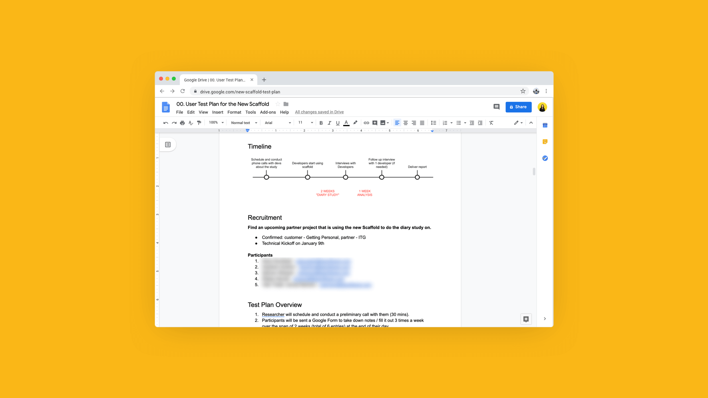Set justified text alignment
The height and width of the screenshot is (398, 708).
pyautogui.click(x=422, y=123)
